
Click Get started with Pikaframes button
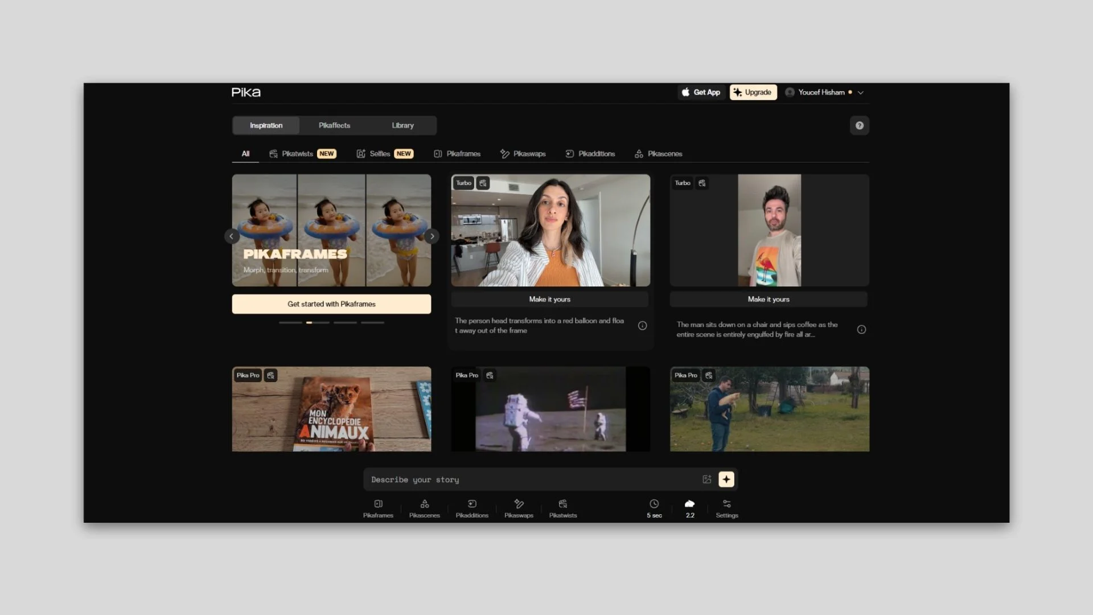(x=331, y=304)
